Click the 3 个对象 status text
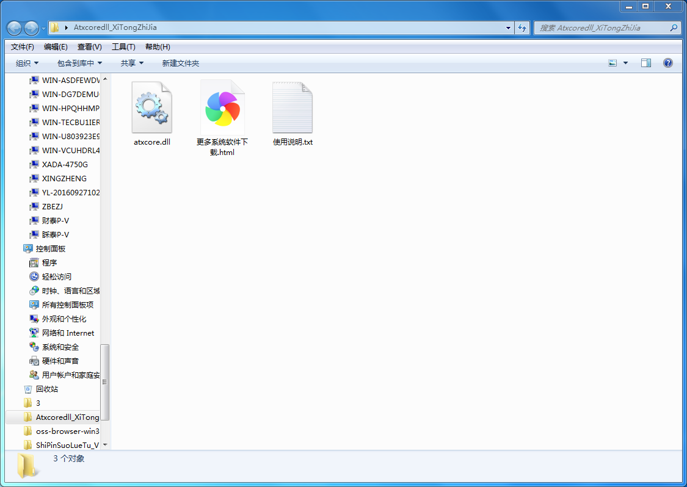This screenshot has width=687, height=487. 69,458
